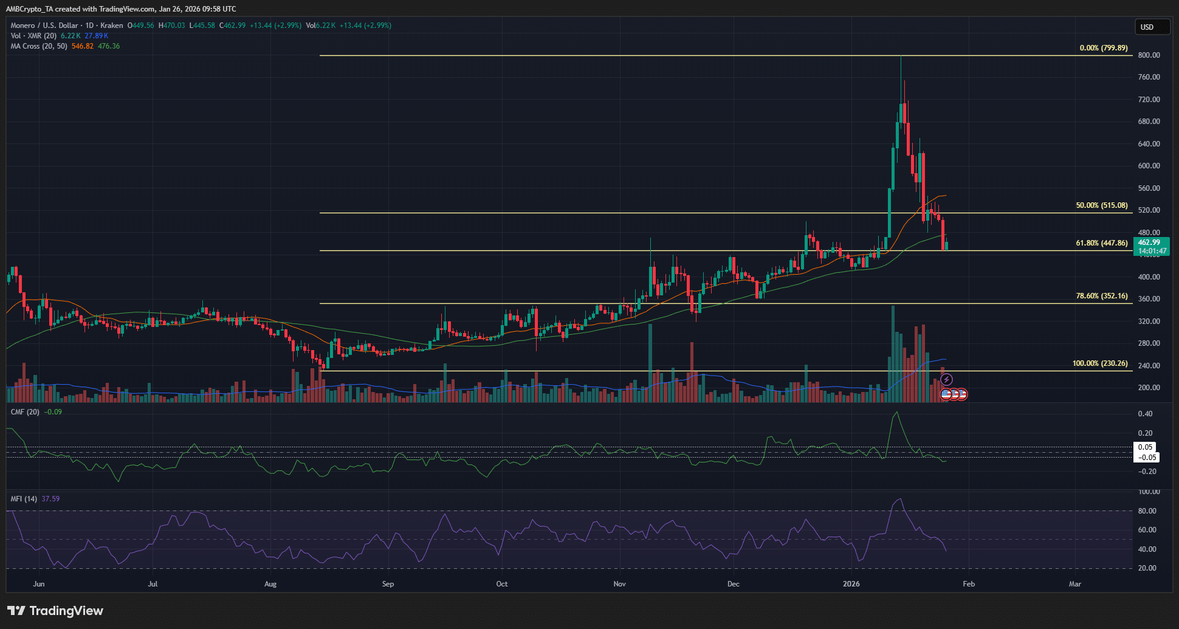
Task: Open the USD currency selector at top right
Action: point(1152,26)
